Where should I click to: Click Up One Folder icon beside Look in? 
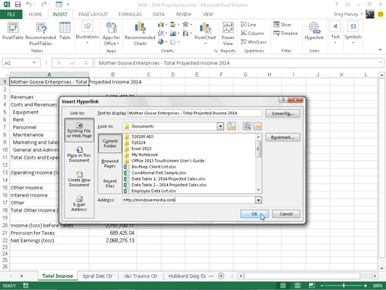click(232, 126)
